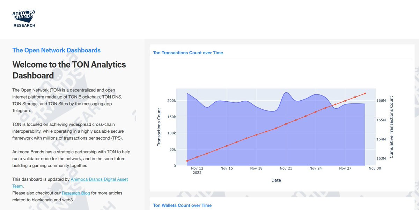Click the Nov 30 x-axis label
The width and height of the screenshot is (419, 210).
pyautogui.click(x=375, y=168)
